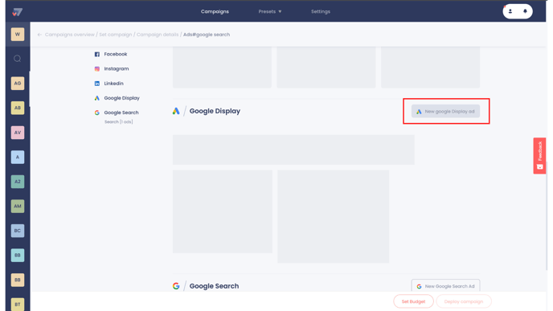Click the Google Display section heading
This screenshot has height=311, width=553.
pos(215,111)
